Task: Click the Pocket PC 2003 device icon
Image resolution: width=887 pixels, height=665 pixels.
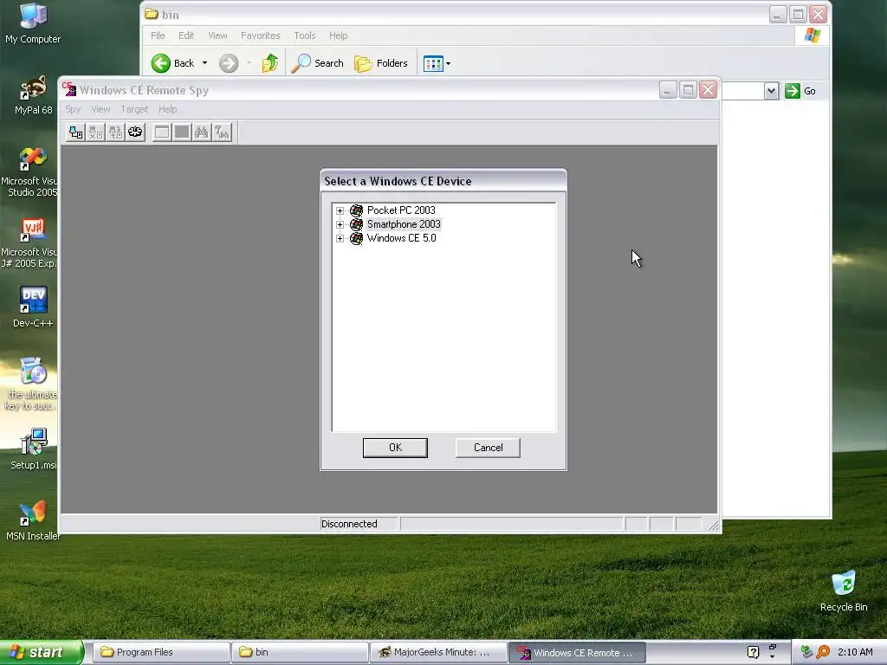Action: (x=356, y=210)
